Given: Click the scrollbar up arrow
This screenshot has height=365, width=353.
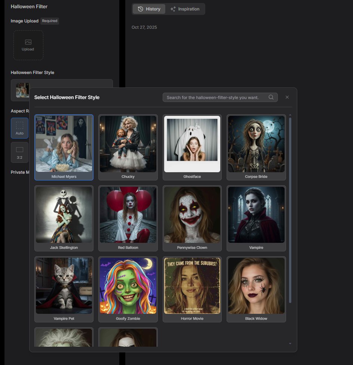Looking at the screenshot, I should [x=290, y=115].
